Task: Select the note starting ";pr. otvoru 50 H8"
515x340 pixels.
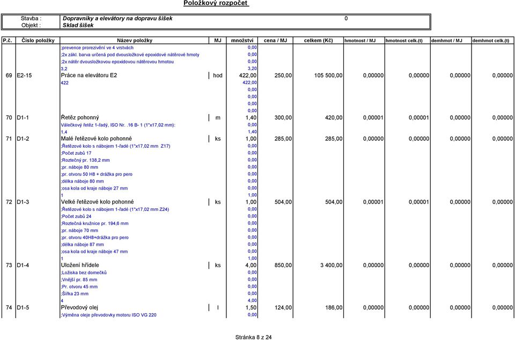Action: 97,175
